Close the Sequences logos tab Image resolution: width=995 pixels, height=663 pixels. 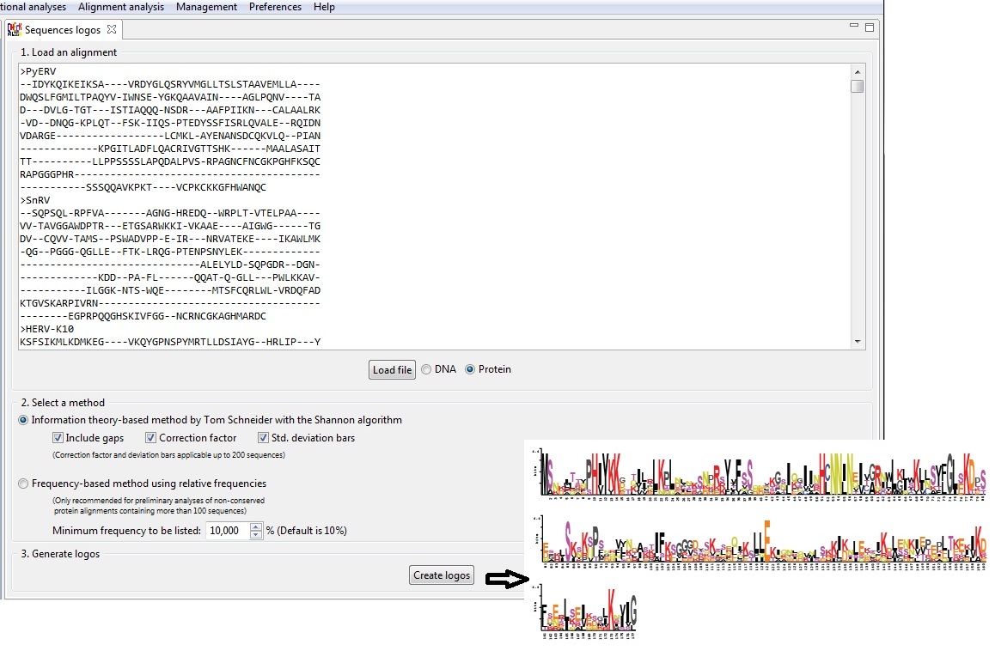coord(112,29)
